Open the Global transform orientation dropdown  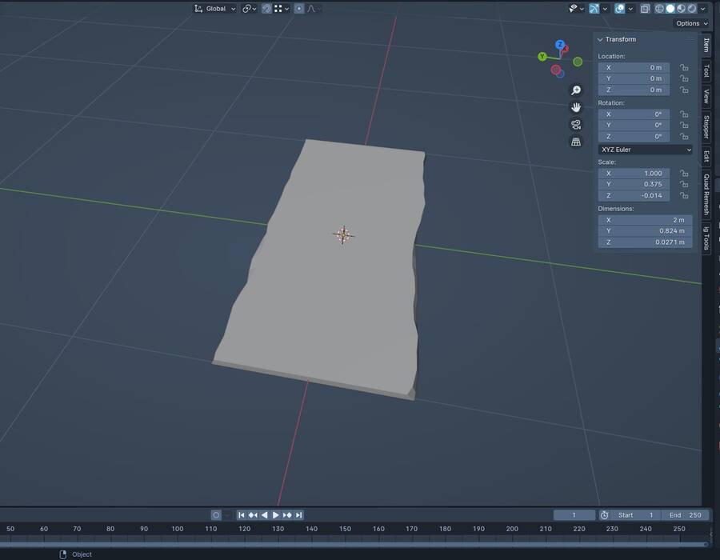point(215,9)
